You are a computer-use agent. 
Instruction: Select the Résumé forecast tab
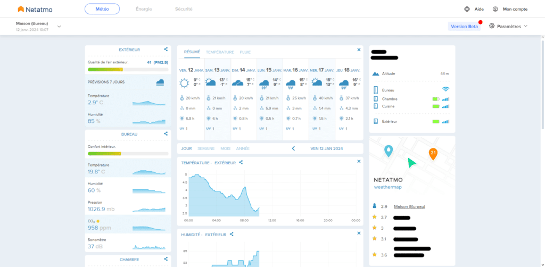pos(192,52)
